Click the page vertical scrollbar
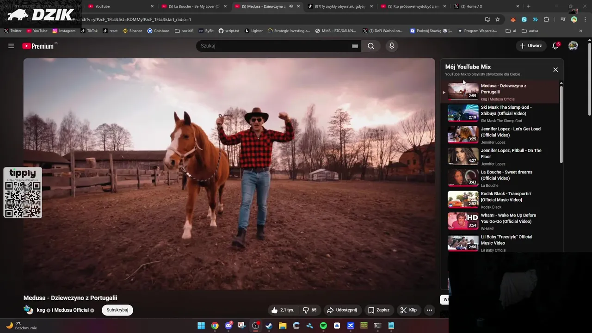The height and width of the screenshot is (333, 592). [589, 79]
